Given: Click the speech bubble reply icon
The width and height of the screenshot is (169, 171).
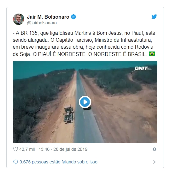Looking at the screenshot, I should click(15, 162).
